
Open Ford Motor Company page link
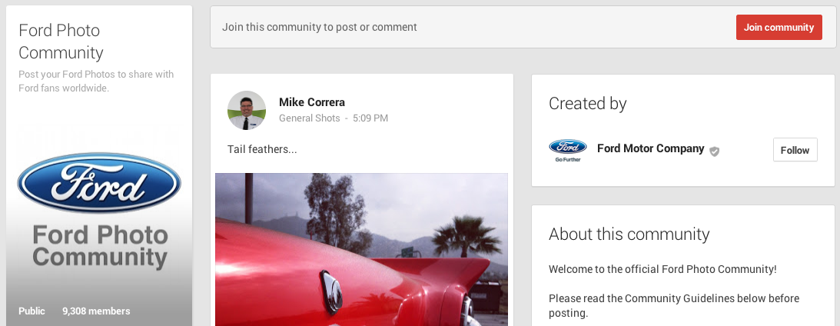point(650,148)
